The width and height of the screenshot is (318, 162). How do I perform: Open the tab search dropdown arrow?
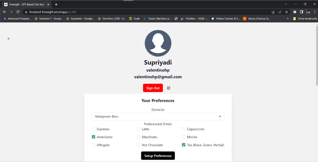click(x=286, y=4)
